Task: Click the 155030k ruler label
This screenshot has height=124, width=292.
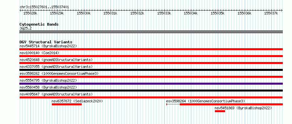Action: [84, 13]
